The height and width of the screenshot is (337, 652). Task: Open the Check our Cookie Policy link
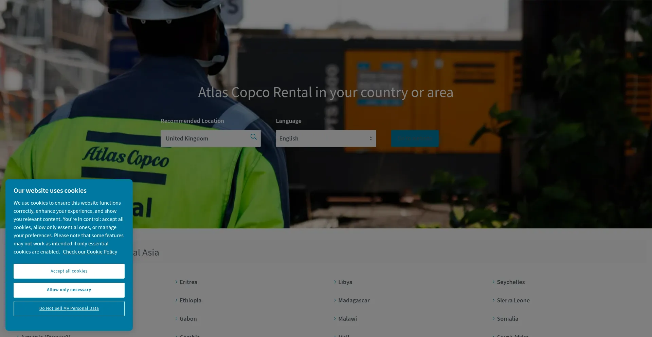(90, 252)
